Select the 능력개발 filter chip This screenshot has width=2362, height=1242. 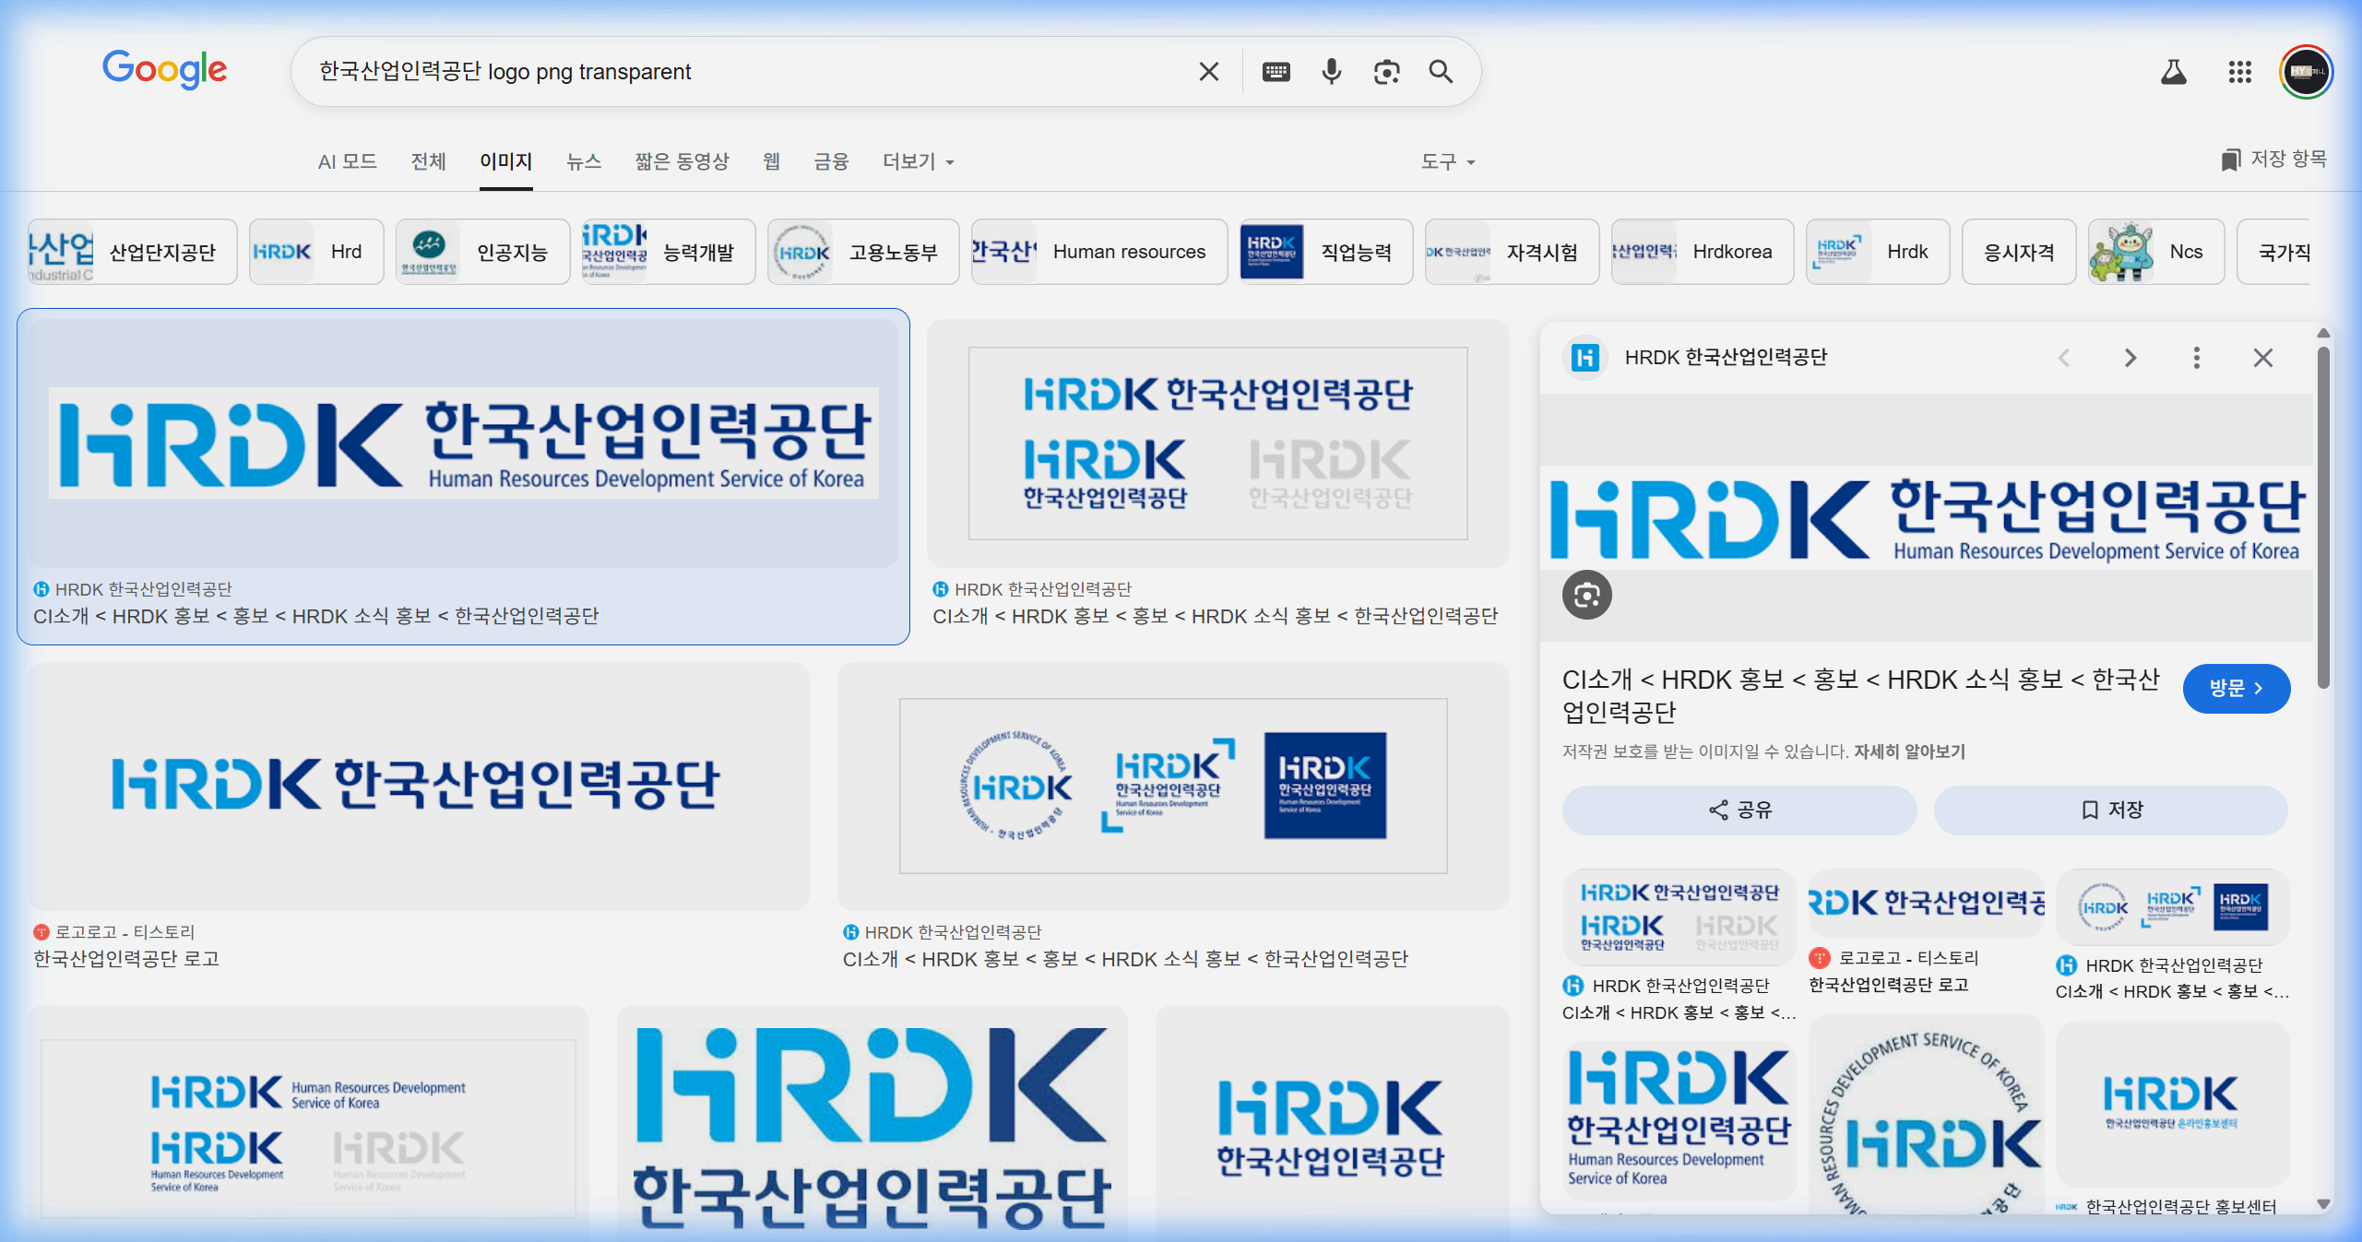click(669, 252)
